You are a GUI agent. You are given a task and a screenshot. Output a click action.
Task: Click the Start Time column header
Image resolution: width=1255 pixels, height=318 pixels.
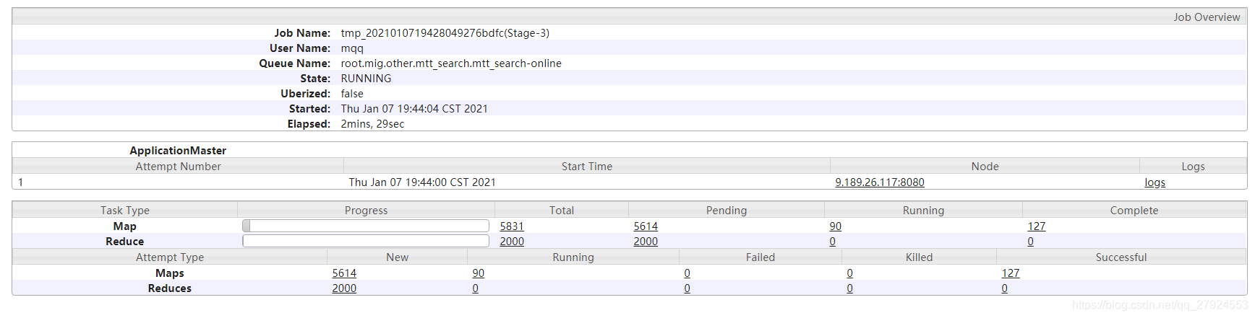click(587, 167)
